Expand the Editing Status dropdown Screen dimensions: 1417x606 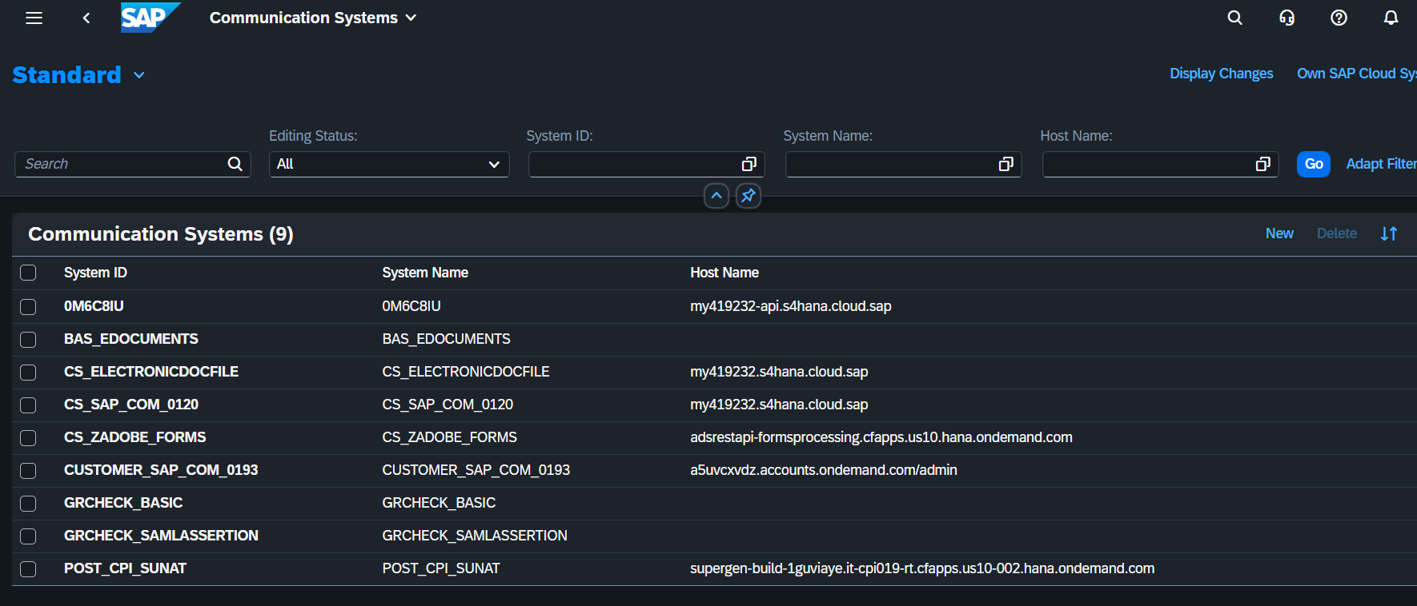494,164
